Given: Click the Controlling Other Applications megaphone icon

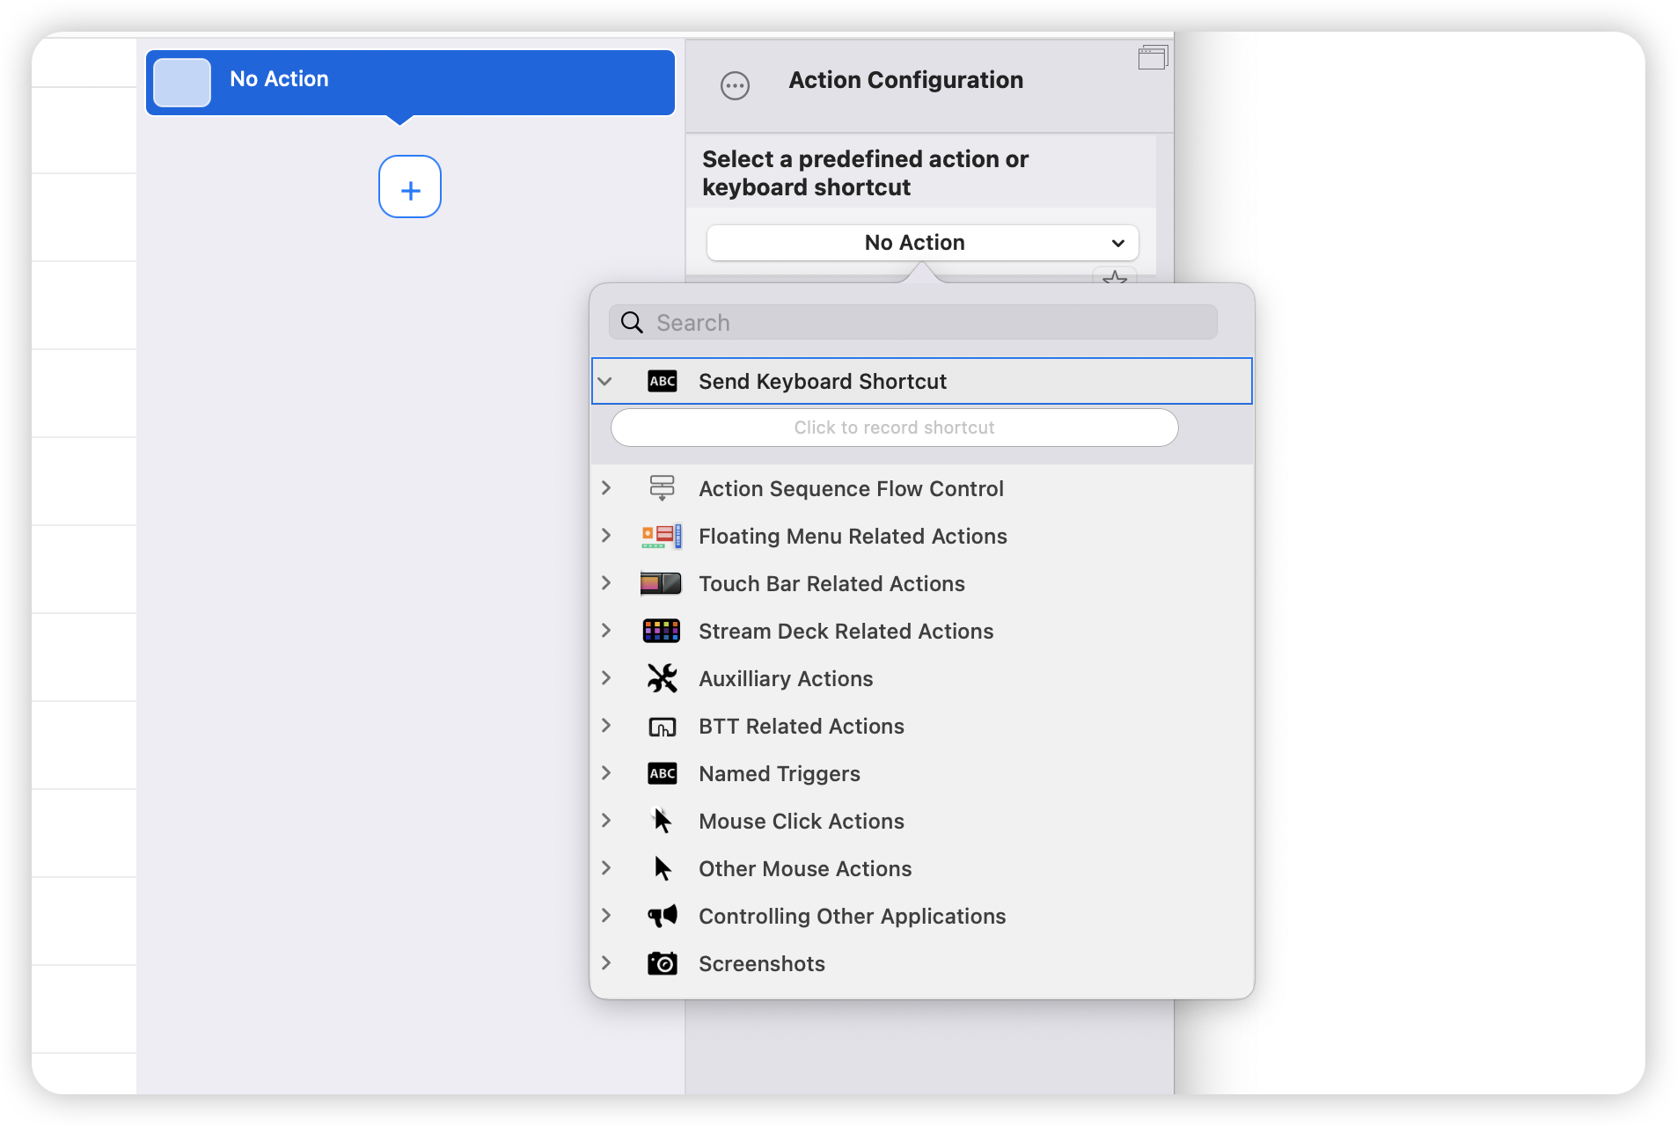Looking at the screenshot, I should pos(662,917).
